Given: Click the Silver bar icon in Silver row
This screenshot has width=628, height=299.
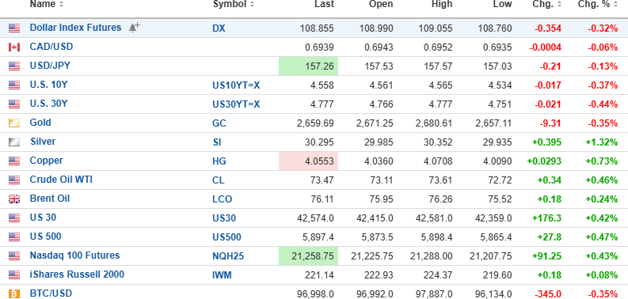Looking at the screenshot, I should (14, 142).
